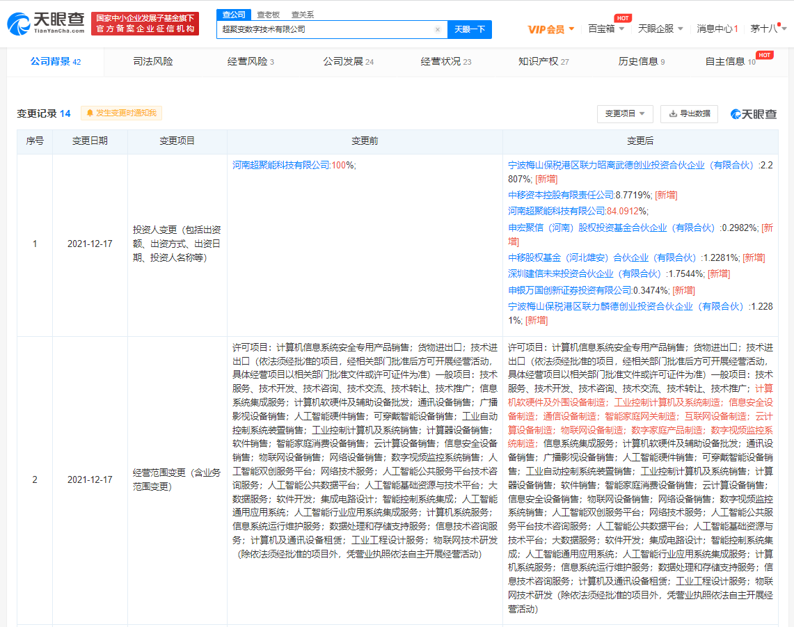Switch to the 知识产权 tab
Screen dimensions: 794x627
click(543, 61)
